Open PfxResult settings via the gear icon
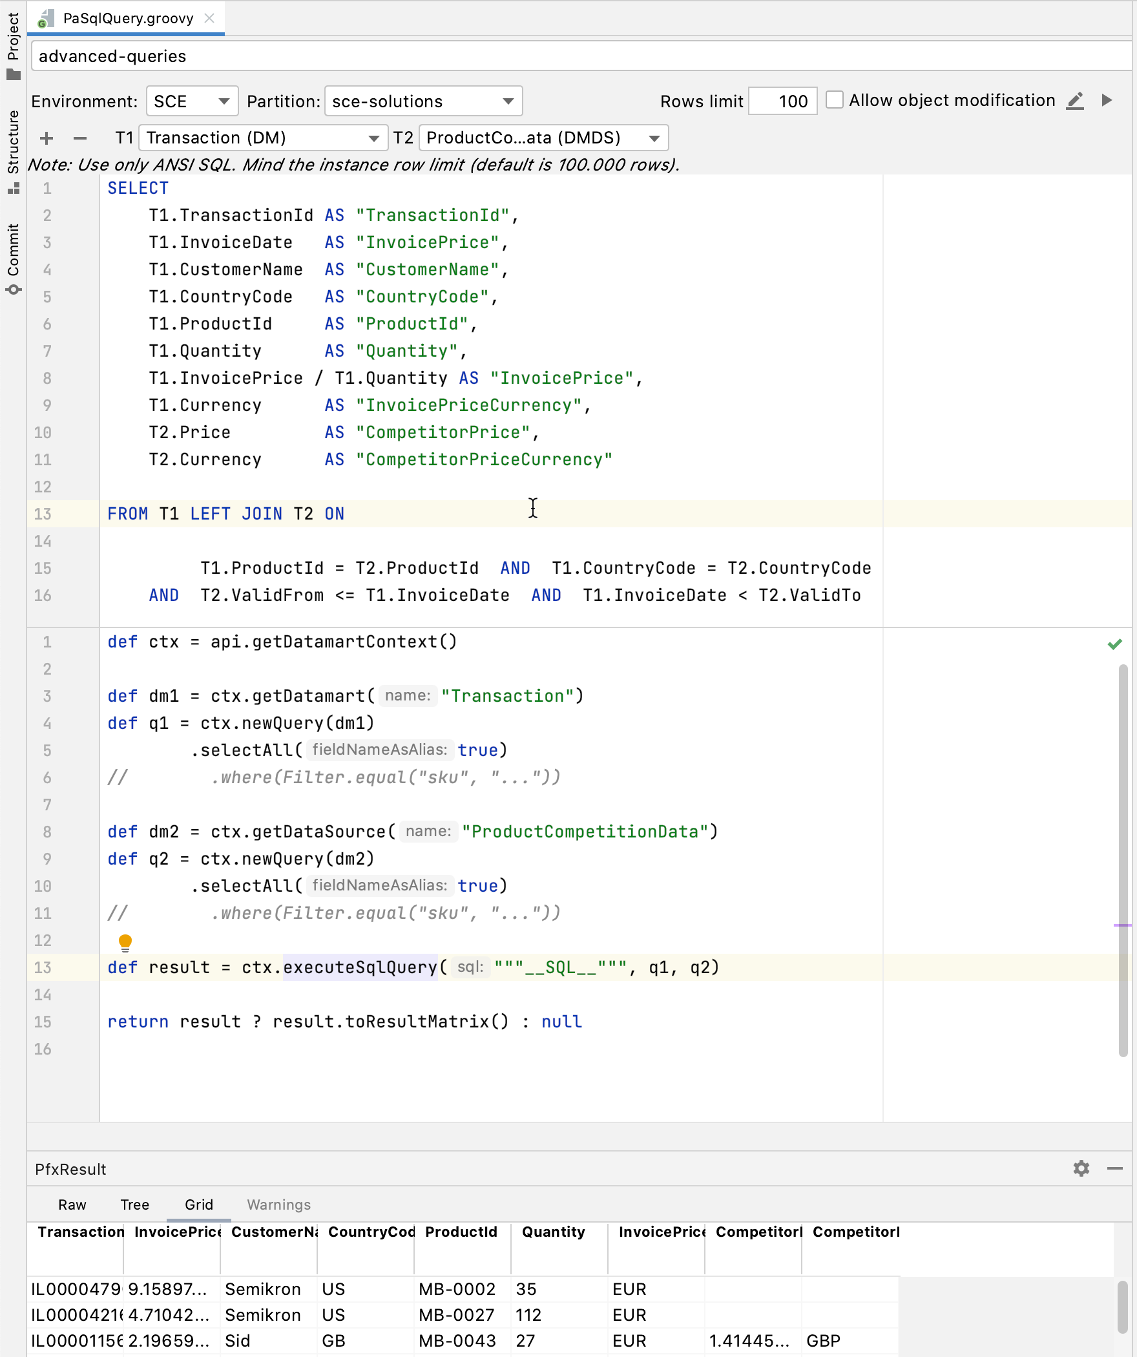 pos(1081,1169)
